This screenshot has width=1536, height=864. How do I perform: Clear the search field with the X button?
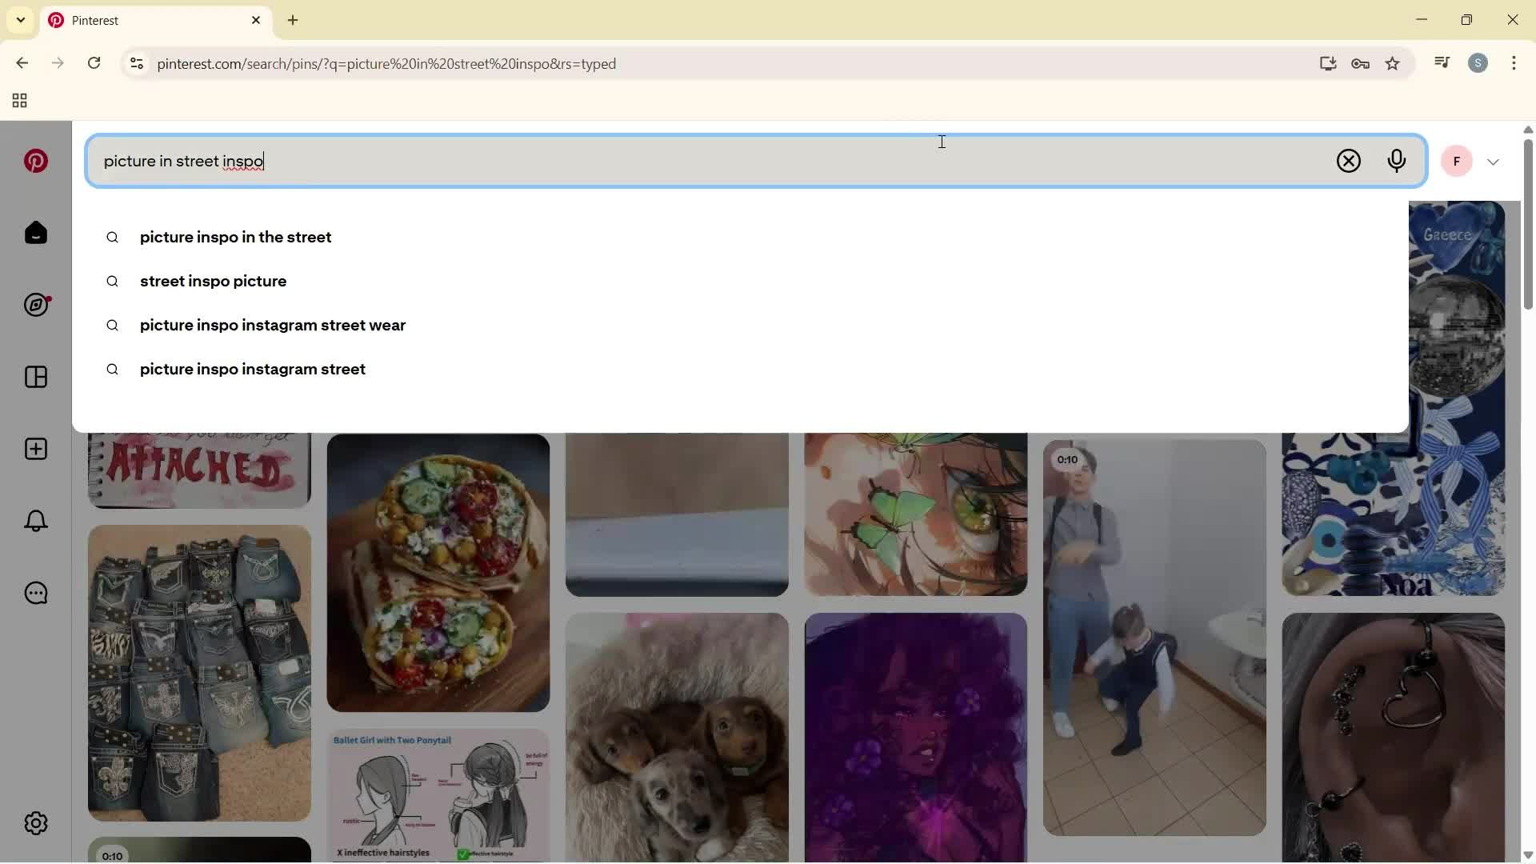pos(1349,161)
